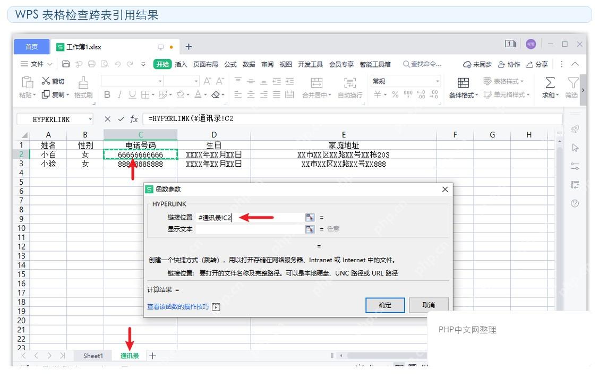Click the 未同步 sync status button
This screenshot has width=599, height=378.
click(x=477, y=64)
